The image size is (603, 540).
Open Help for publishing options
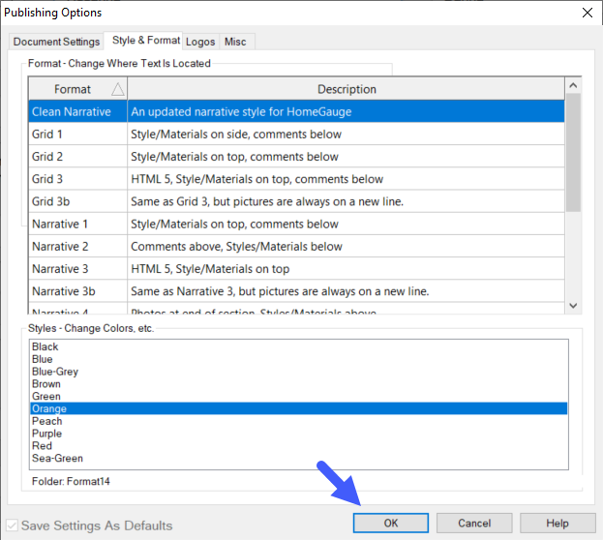click(x=558, y=523)
